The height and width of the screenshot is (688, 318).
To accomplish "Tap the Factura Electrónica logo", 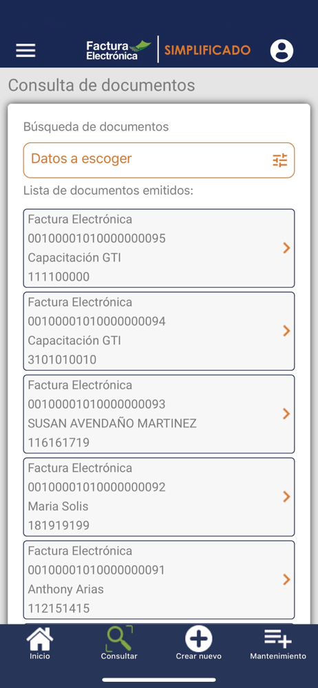I will (x=118, y=50).
